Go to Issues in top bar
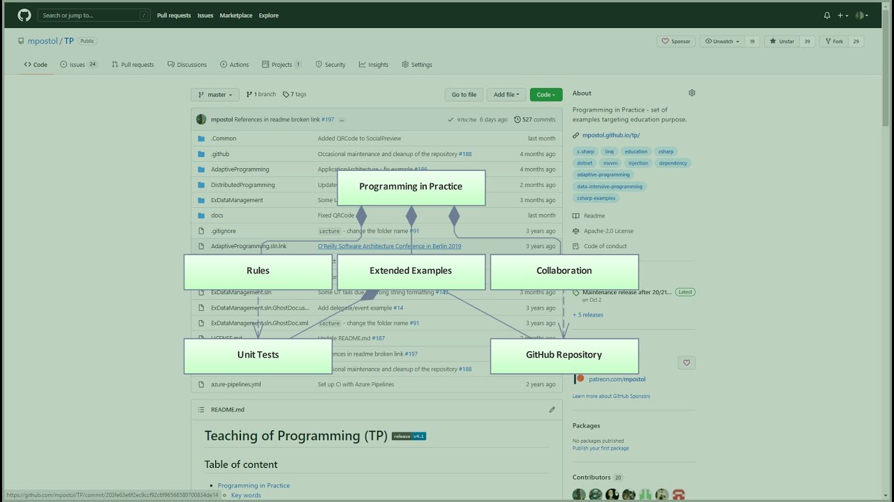Image resolution: width=894 pixels, height=502 pixels. click(205, 15)
